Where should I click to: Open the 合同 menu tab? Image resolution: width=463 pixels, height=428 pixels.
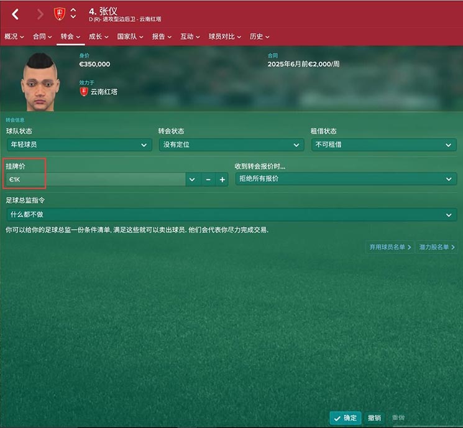coord(42,37)
